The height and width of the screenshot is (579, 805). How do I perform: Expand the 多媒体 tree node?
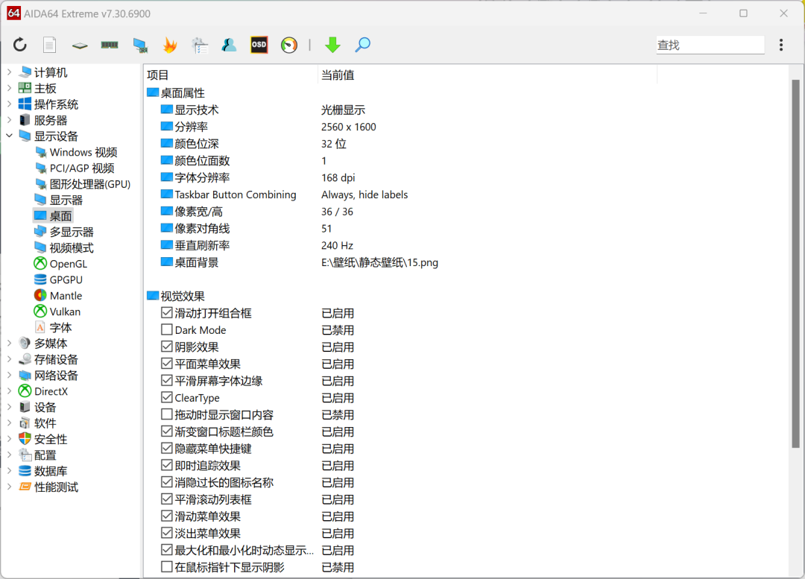(9, 344)
